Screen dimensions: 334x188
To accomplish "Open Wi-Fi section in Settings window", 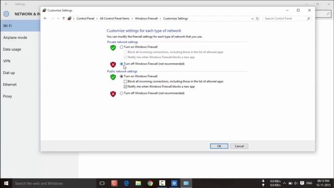I will click(20, 26).
